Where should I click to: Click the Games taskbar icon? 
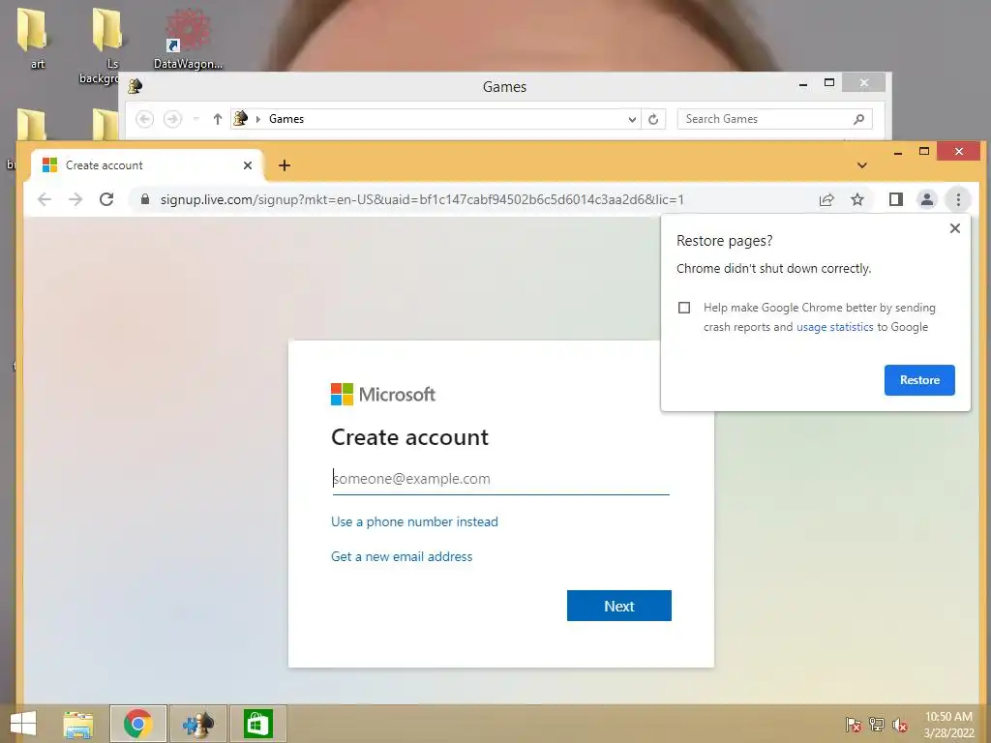coord(197,724)
